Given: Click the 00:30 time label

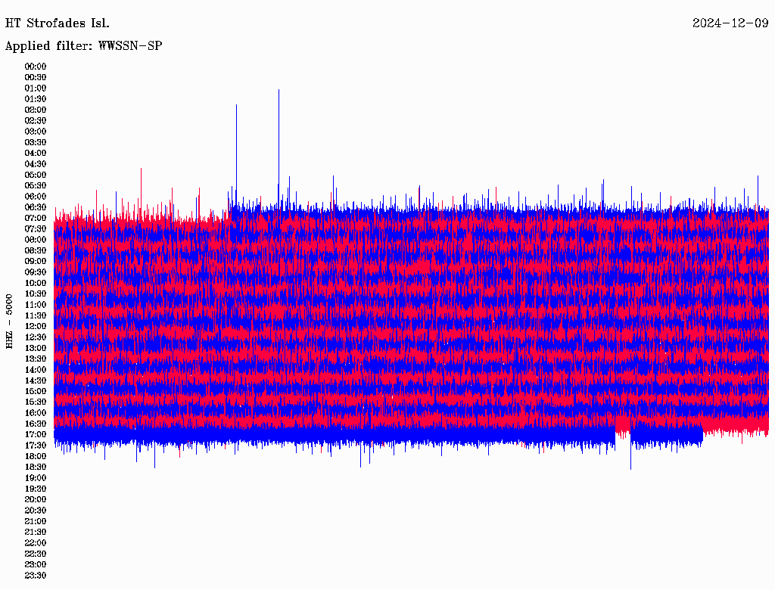Looking at the screenshot, I should 36,77.
